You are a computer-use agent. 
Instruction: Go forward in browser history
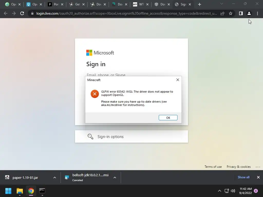point(14,13)
